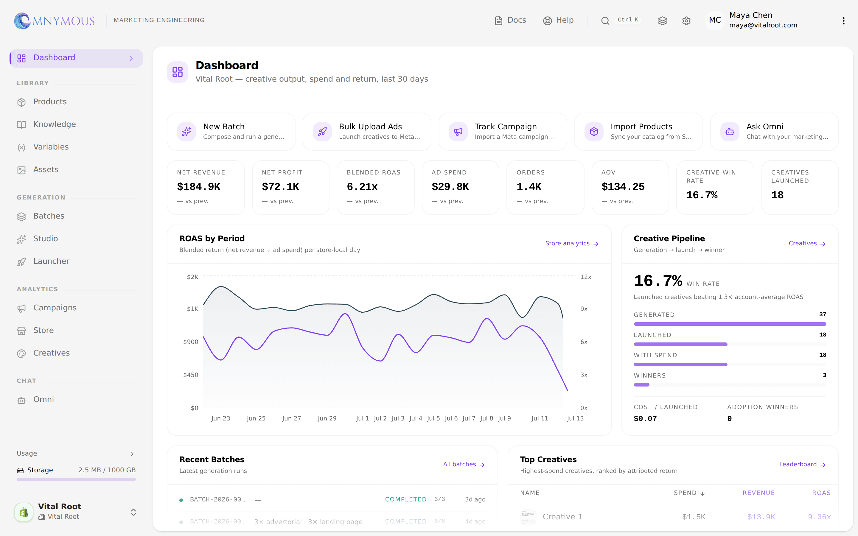Open Track Campaign card

(x=503, y=132)
